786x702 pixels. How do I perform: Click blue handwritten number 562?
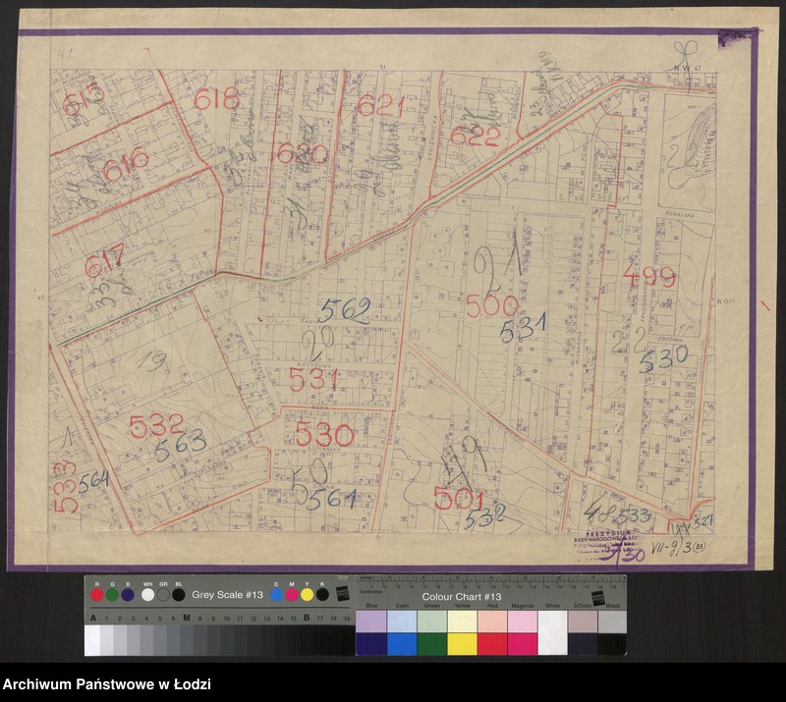coord(344,311)
